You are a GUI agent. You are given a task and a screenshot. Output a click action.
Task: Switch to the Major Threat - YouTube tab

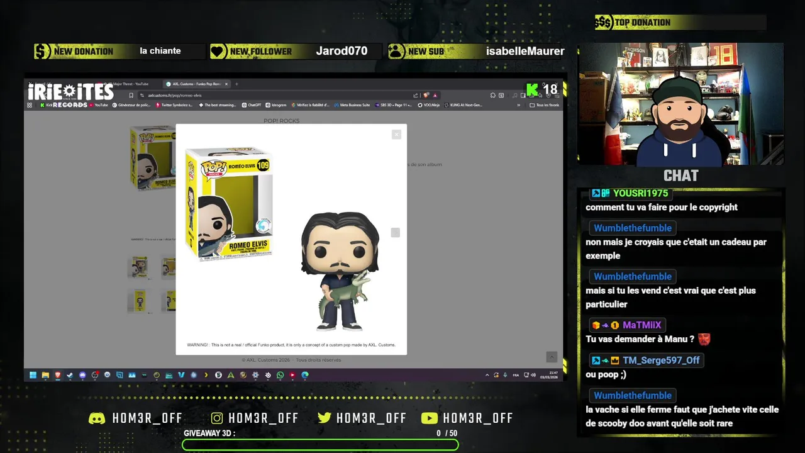[130, 84]
